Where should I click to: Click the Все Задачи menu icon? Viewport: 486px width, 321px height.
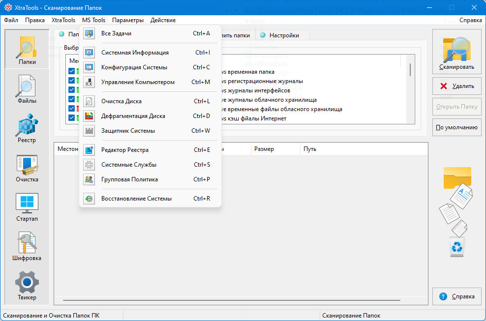pyautogui.click(x=89, y=33)
